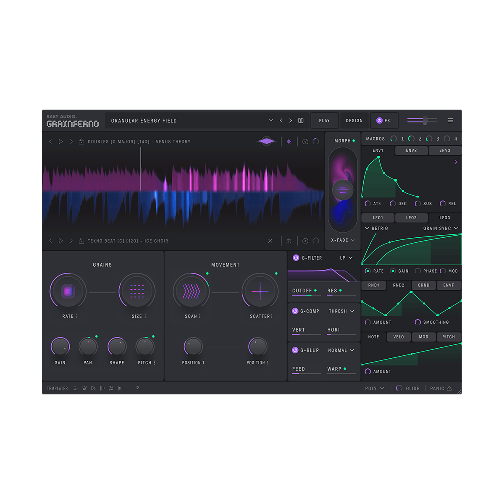Screen dimensions: 504x504
Task: Load previous sample for Doubles Venus Theory layer
Action: [50, 142]
